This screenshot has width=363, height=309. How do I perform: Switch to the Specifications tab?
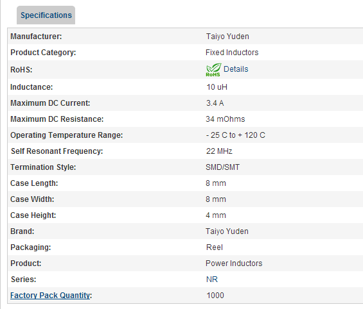pos(46,15)
